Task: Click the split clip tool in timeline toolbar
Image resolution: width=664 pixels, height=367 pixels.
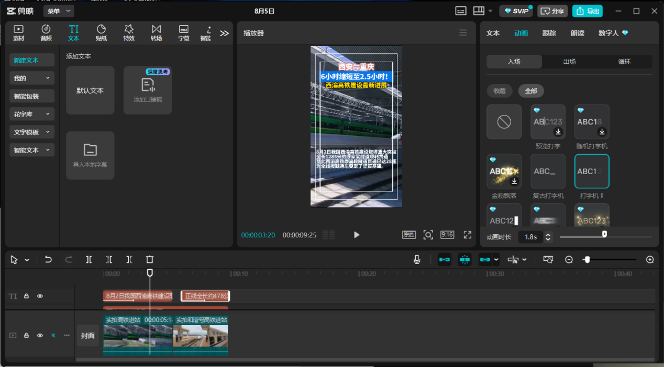Action: tap(89, 259)
